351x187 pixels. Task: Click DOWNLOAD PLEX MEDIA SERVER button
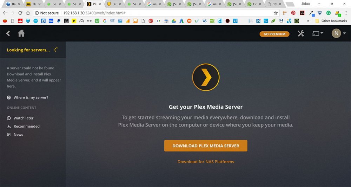tap(206, 146)
